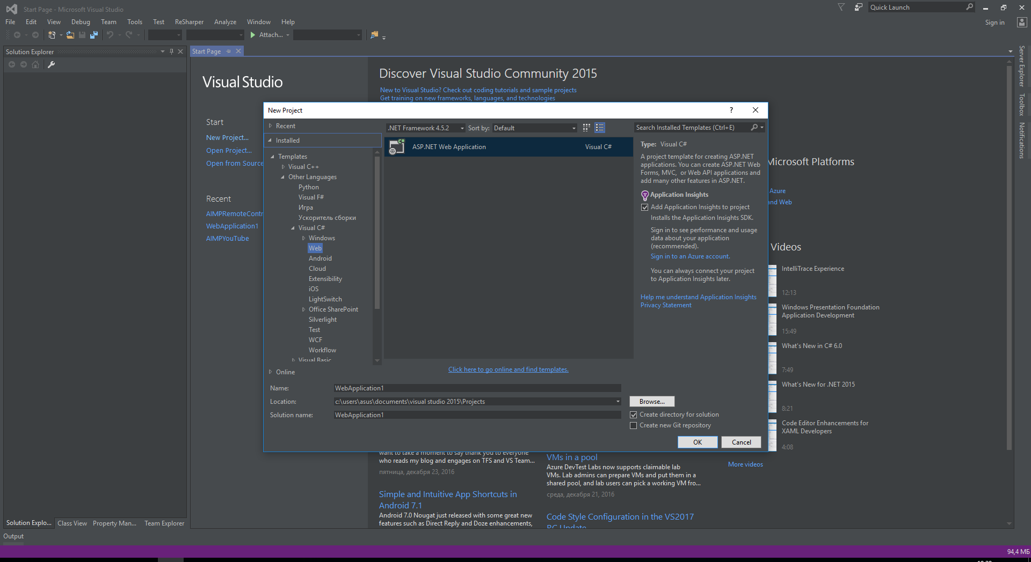
Task: Click the Solution Explorer Properties wrench icon
Action: click(52, 64)
